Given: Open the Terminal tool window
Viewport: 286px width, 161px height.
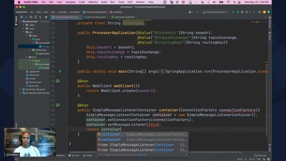Looking at the screenshot, I should (x=74, y=156).
